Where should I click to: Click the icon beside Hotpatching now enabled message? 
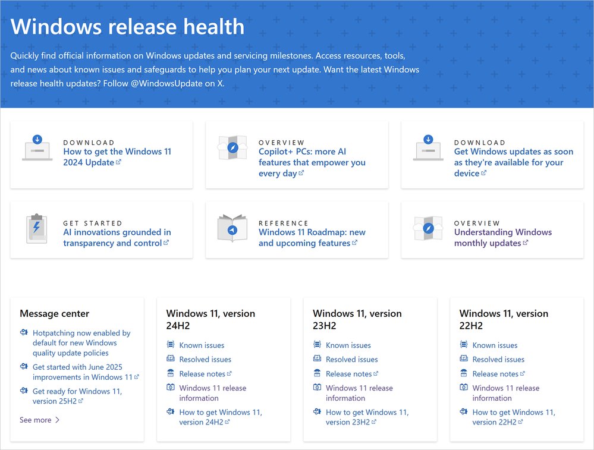tap(24, 332)
